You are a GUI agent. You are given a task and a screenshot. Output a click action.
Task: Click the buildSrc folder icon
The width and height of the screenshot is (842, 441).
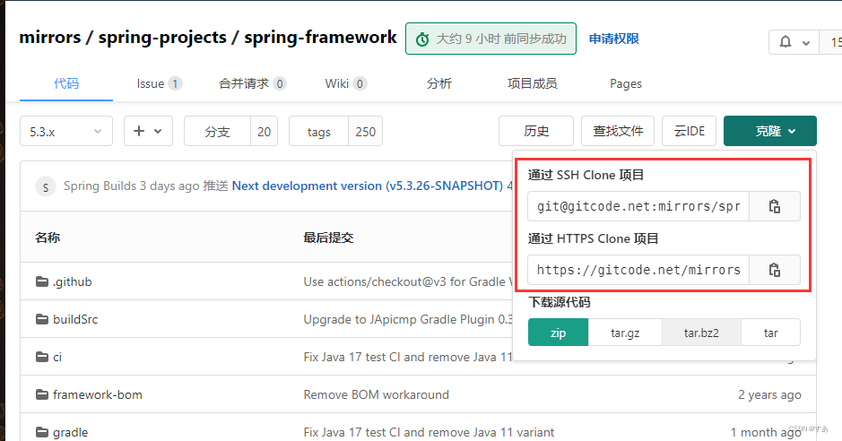click(x=42, y=319)
